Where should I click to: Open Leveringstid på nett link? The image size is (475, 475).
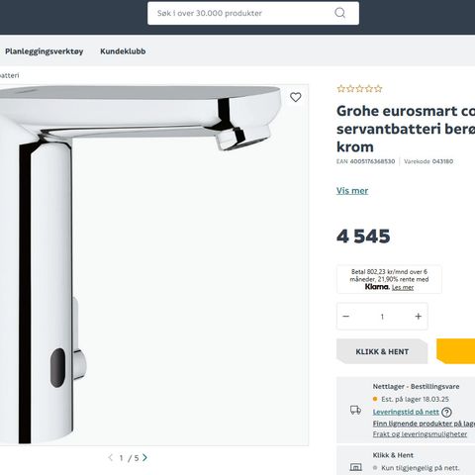tap(406, 412)
